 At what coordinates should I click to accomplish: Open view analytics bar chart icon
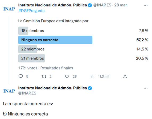[x=92, y=76]
